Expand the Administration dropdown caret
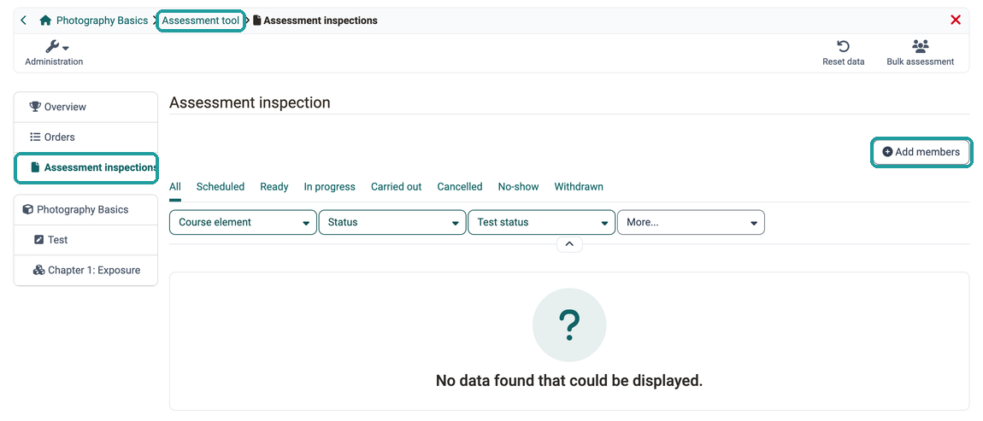 [66, 48]
